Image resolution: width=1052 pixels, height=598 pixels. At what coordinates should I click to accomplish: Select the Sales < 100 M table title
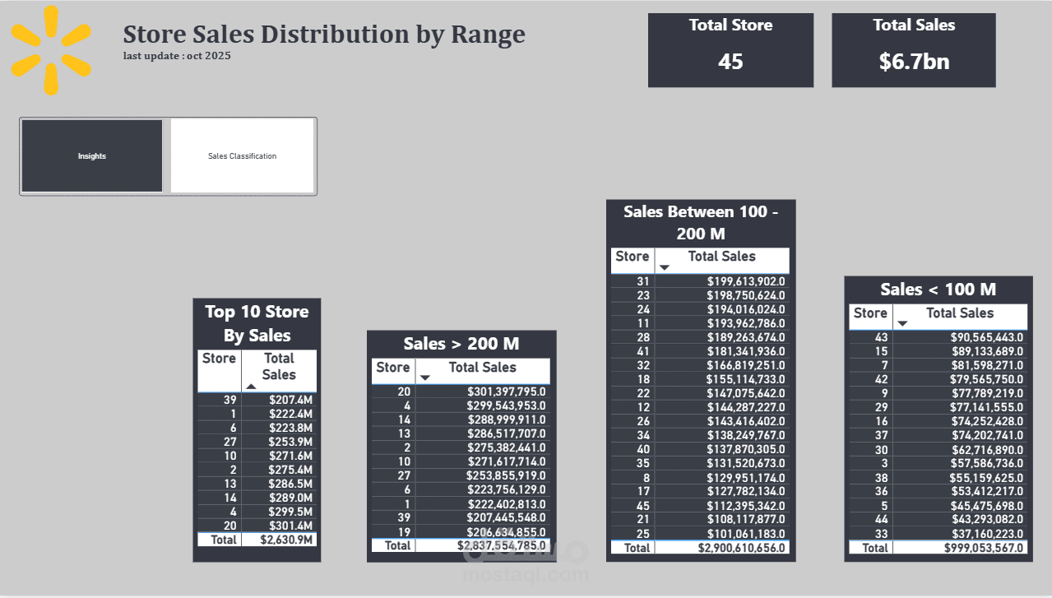(938, 290)
